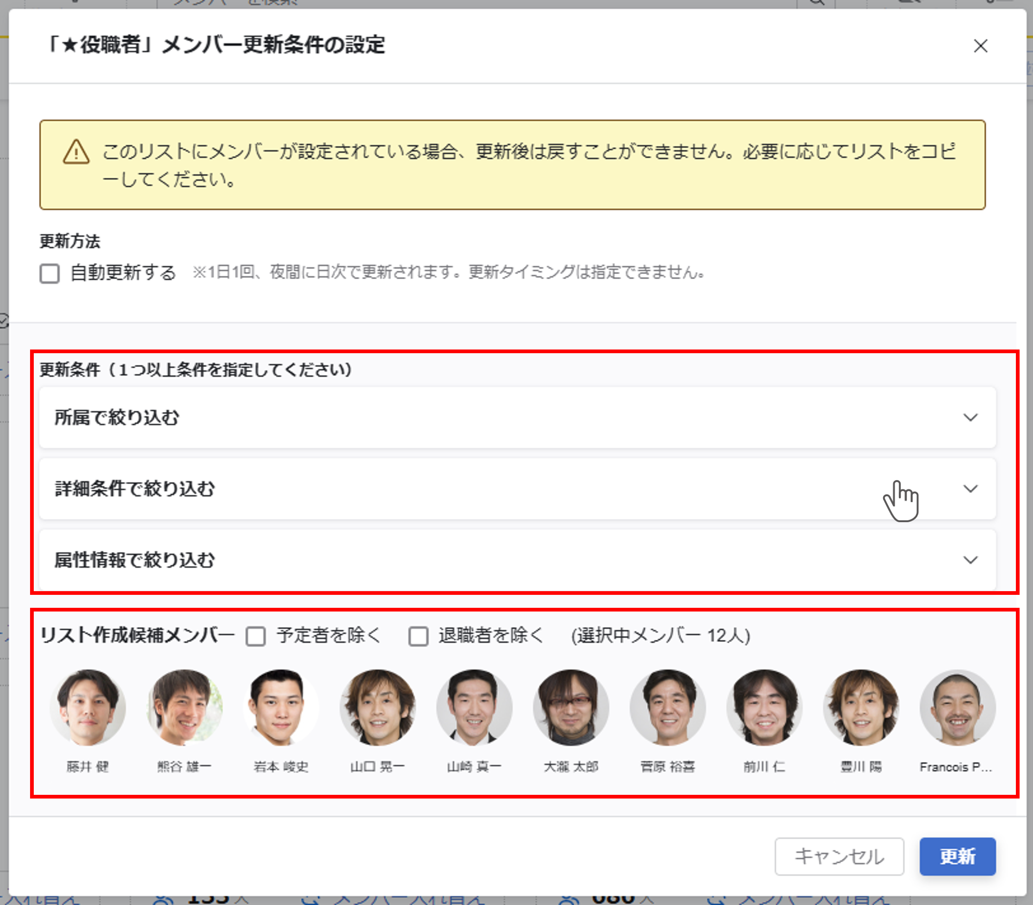Select 大瀧 太郎 member avatar

tap(571, 707)
